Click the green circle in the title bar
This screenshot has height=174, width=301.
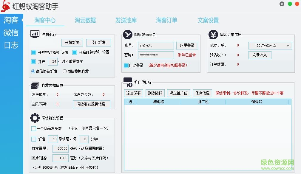click(x=290, y=4)
